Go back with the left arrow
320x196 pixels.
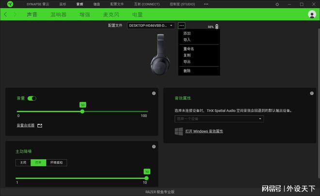point(5,15)
